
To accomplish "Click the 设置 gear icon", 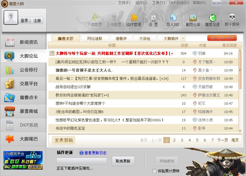I will click(x=153, y=20).
